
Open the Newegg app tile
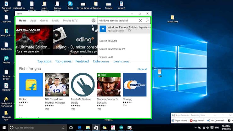[135, 85]
